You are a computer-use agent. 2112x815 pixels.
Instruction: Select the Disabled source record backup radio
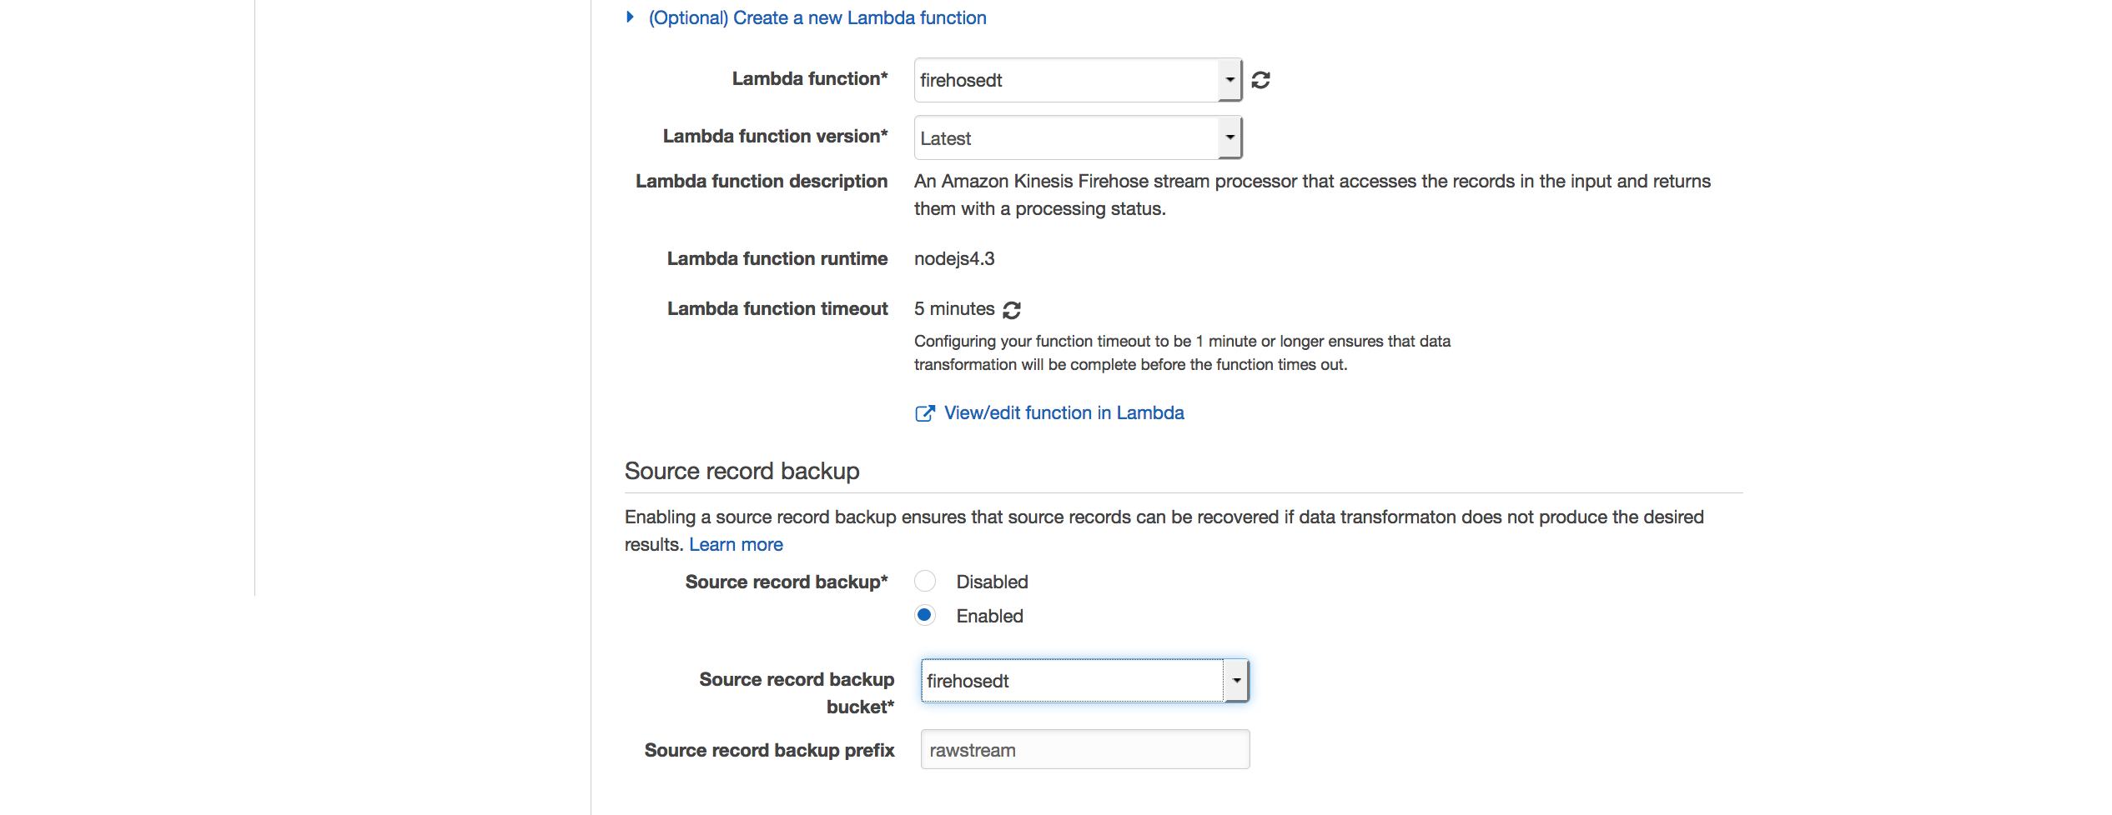click(x=925, y=581)
